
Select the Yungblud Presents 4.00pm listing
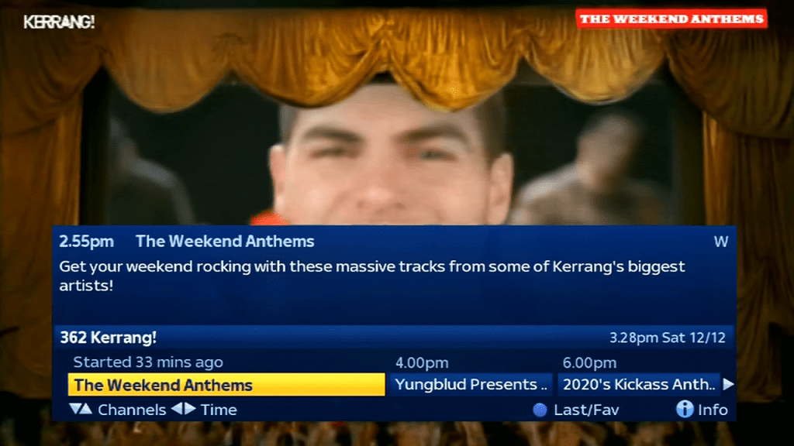pyautogui.click(x=471, y=385)
